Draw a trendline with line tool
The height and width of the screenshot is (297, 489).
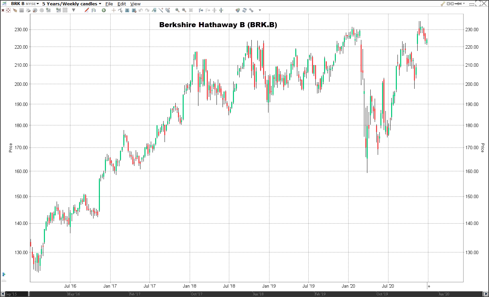(x=161, y=10)
